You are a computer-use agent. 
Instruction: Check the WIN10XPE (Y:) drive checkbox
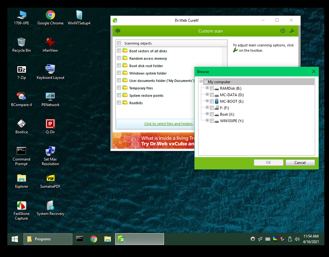pyautogui.click(x=212, y=121)
